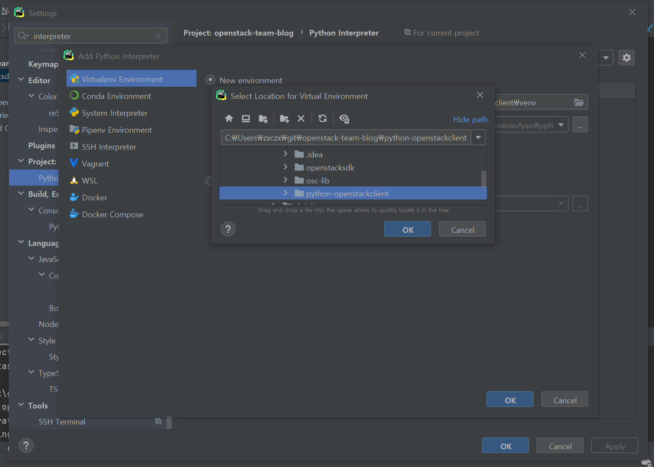The image size is (654, 467).
Task: Collapse the Editor settings section
Action: [x=21, y=79]
